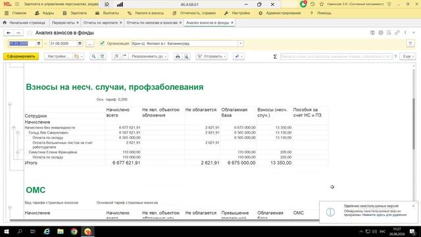Select the Итого base cell 6 675 000,00

[238, 163]
